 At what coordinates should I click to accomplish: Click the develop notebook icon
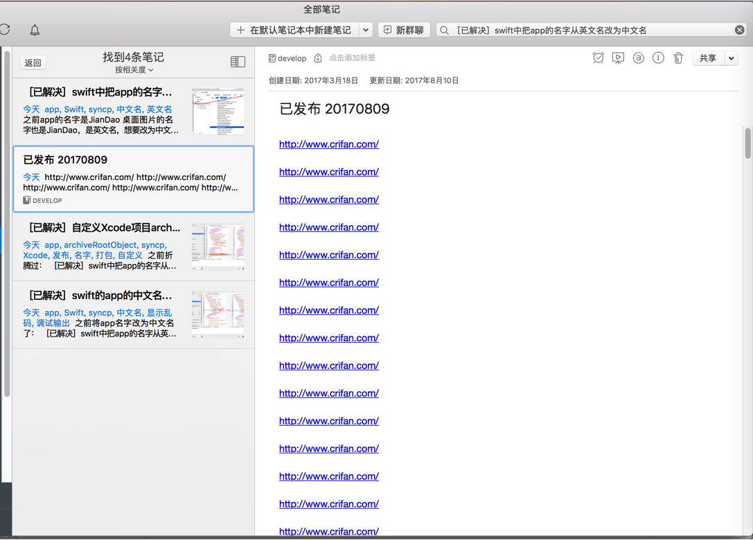point(272,58)
